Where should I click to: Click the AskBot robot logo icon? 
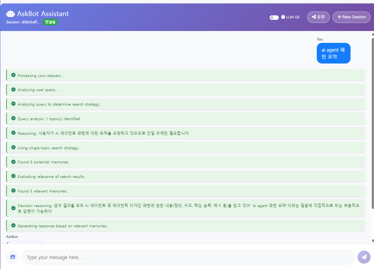(x=10, y=13)
